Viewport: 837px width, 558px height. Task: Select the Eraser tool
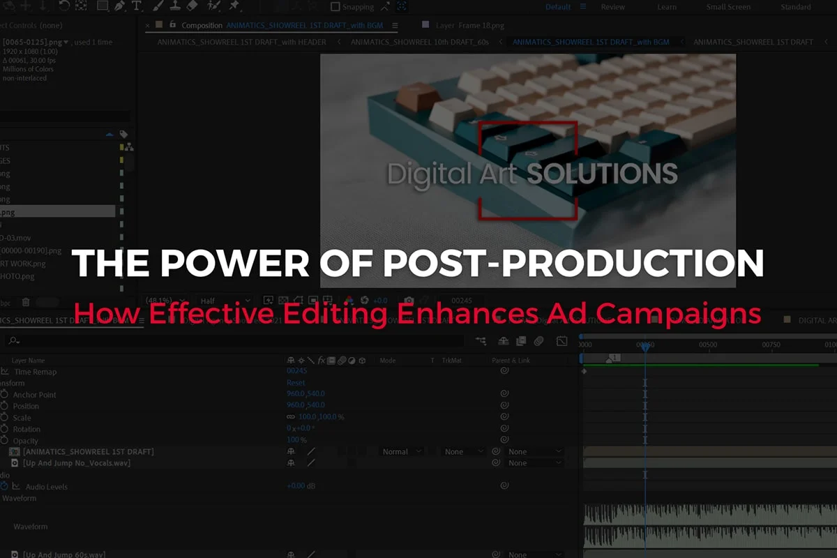(x=193, y=6)
